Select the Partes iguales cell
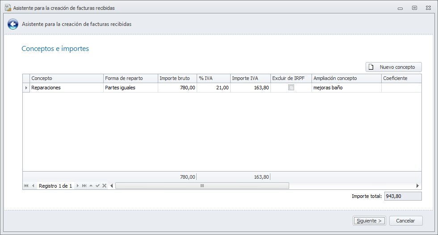Viewport: 438px width, 235px height. click(131, 88)
